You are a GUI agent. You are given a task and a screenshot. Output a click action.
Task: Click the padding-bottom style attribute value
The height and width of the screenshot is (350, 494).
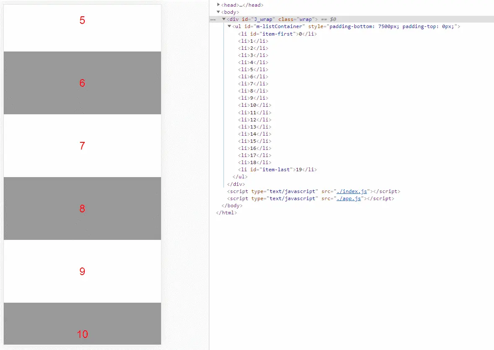point(364,26)
